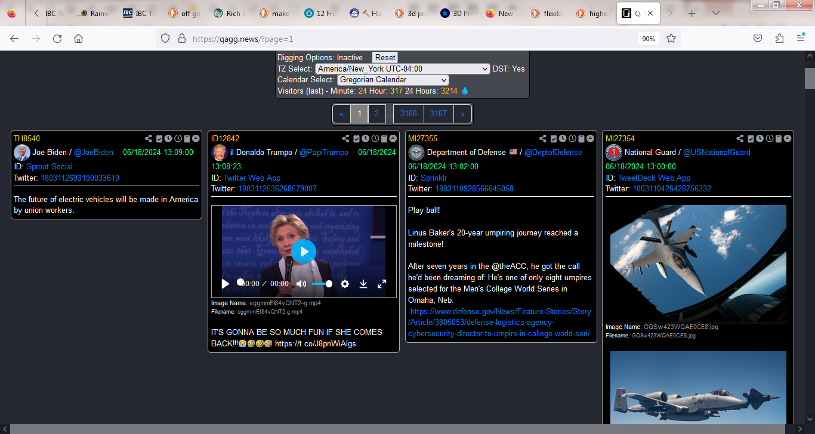The width and height of the screenshot is (815, 434).
Task: Adjust the video volume slider
Action: pyautogui.click(x=322, y=284)
